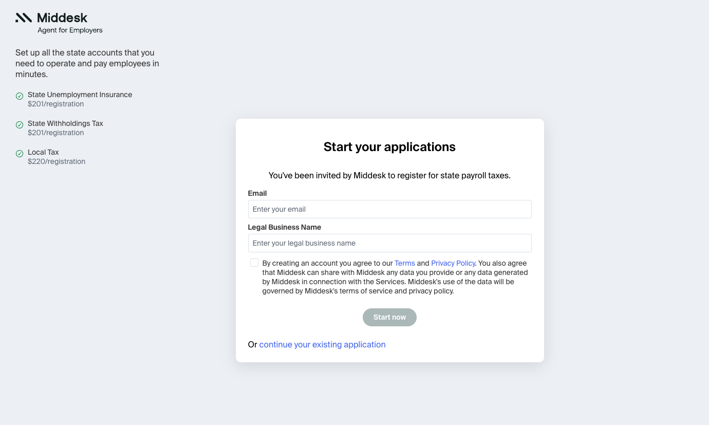Screen dimensions: 709x425
Task: Click the checkmark beside State Withholdings Tax
Action: click(x=20, y=125)
